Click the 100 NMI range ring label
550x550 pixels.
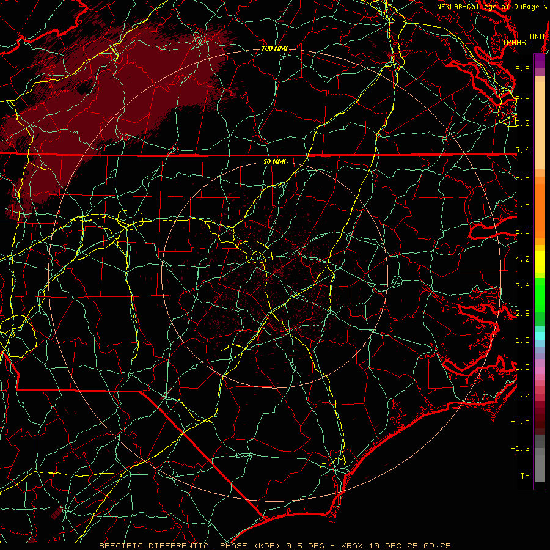click(274, 48)
